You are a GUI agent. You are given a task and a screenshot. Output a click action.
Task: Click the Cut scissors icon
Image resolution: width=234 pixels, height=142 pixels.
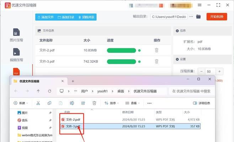pyautogui.click(x=38, y=103)
